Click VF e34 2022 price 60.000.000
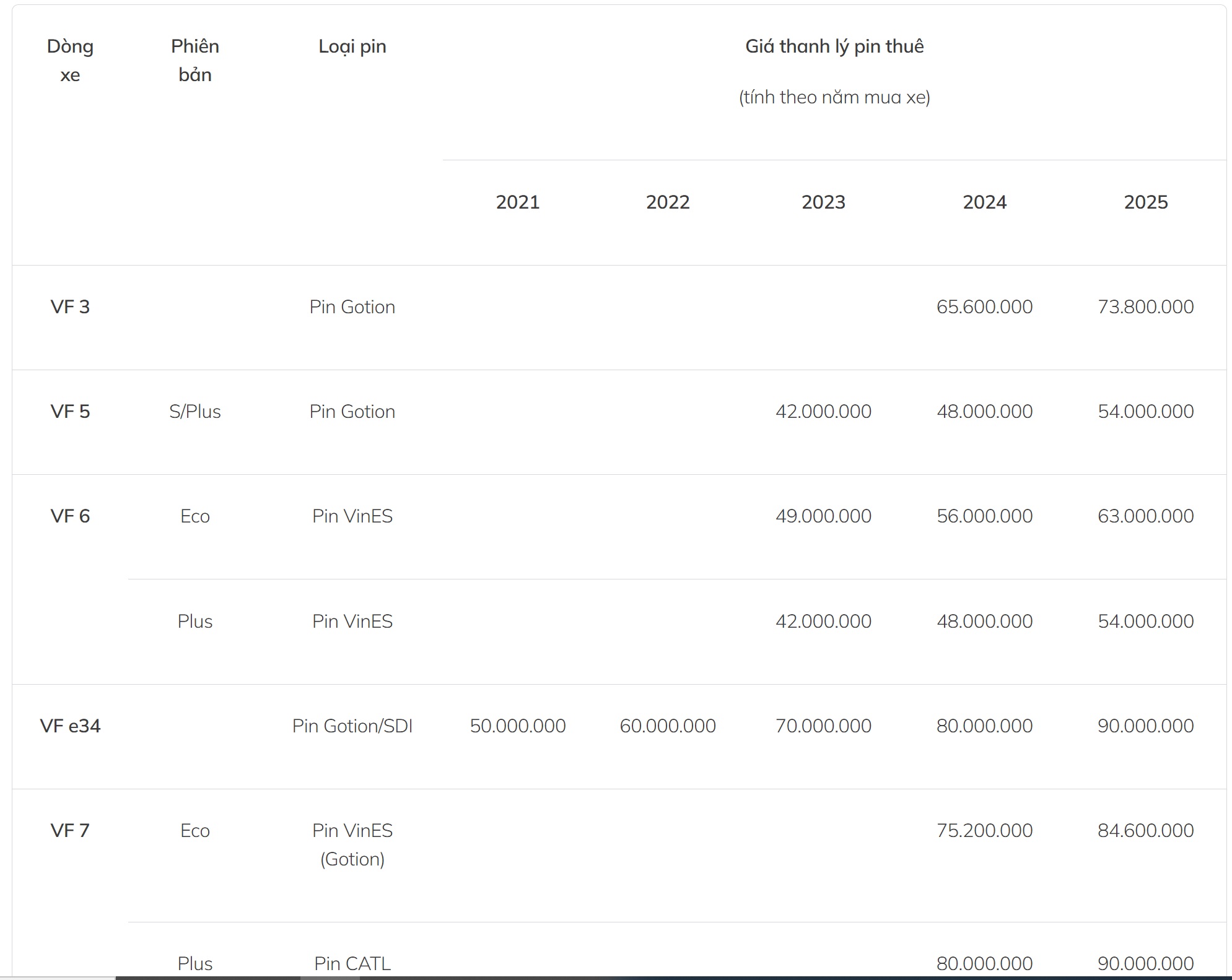 (668, 726)
